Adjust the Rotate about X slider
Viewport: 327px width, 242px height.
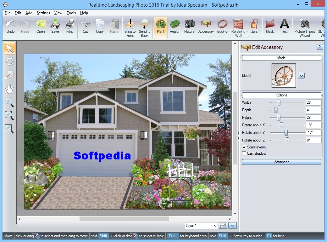(x=281, y=125)
